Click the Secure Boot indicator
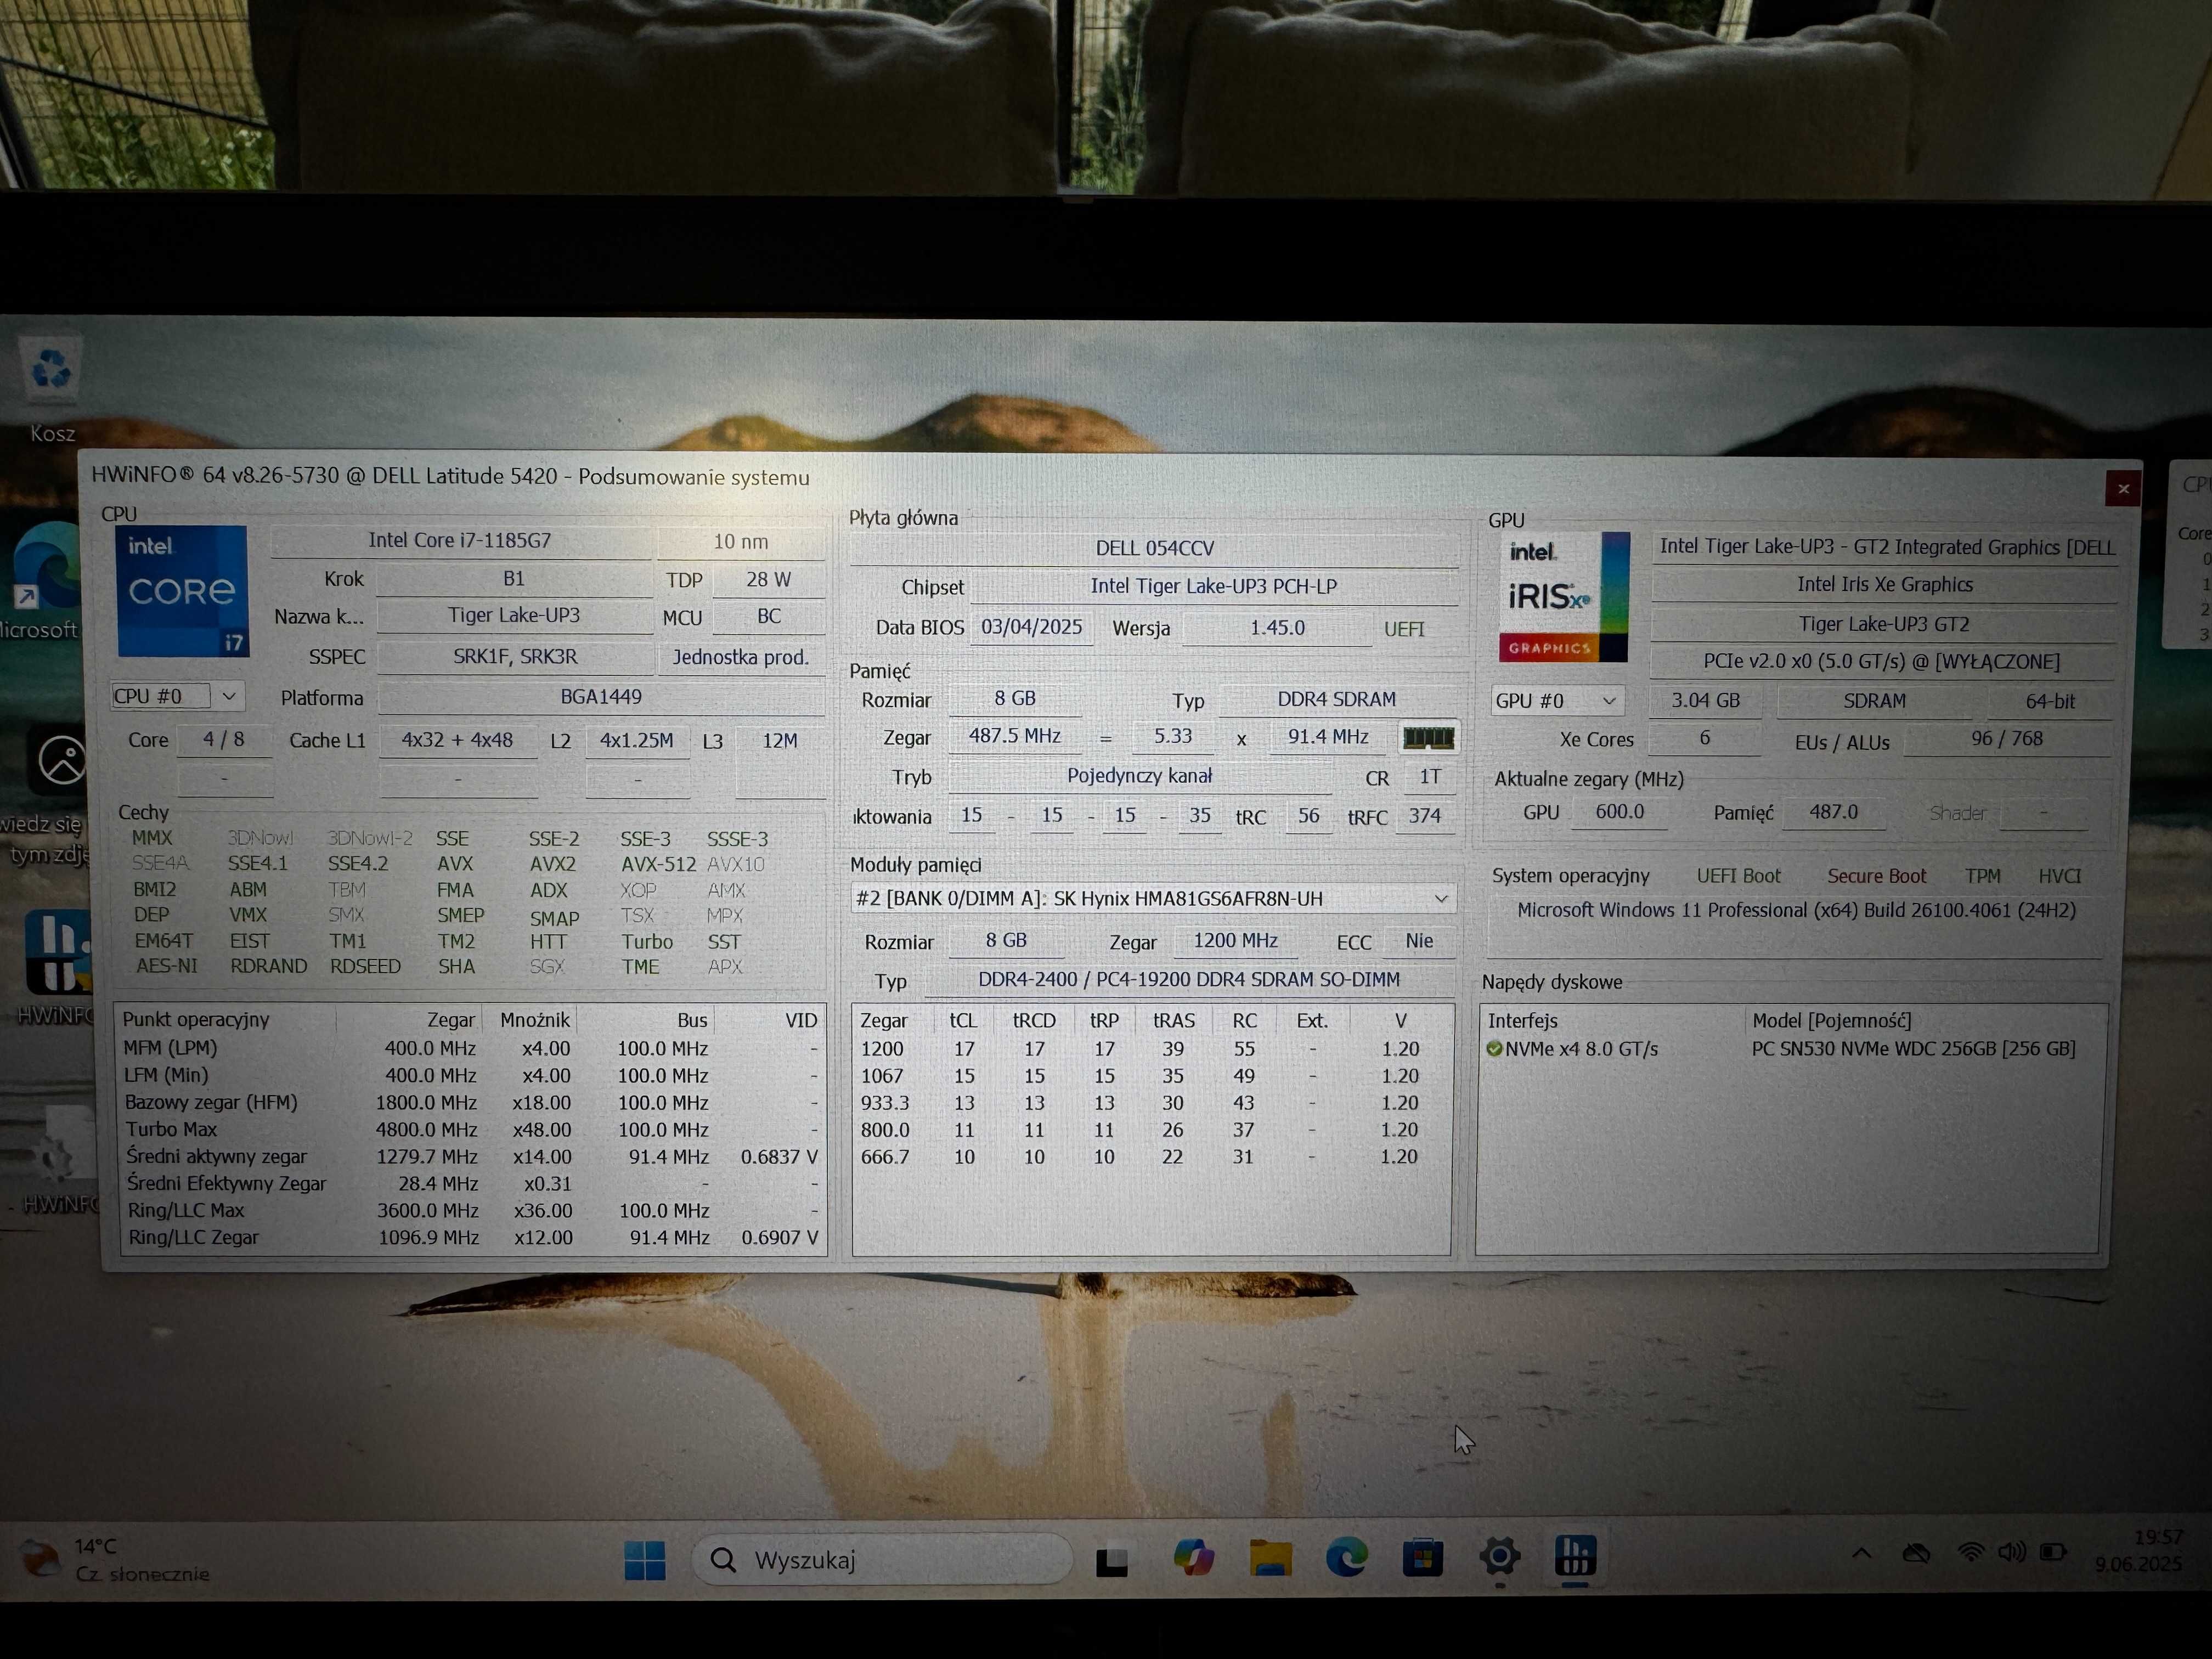2212x1659 pixels. point(1876,877)
